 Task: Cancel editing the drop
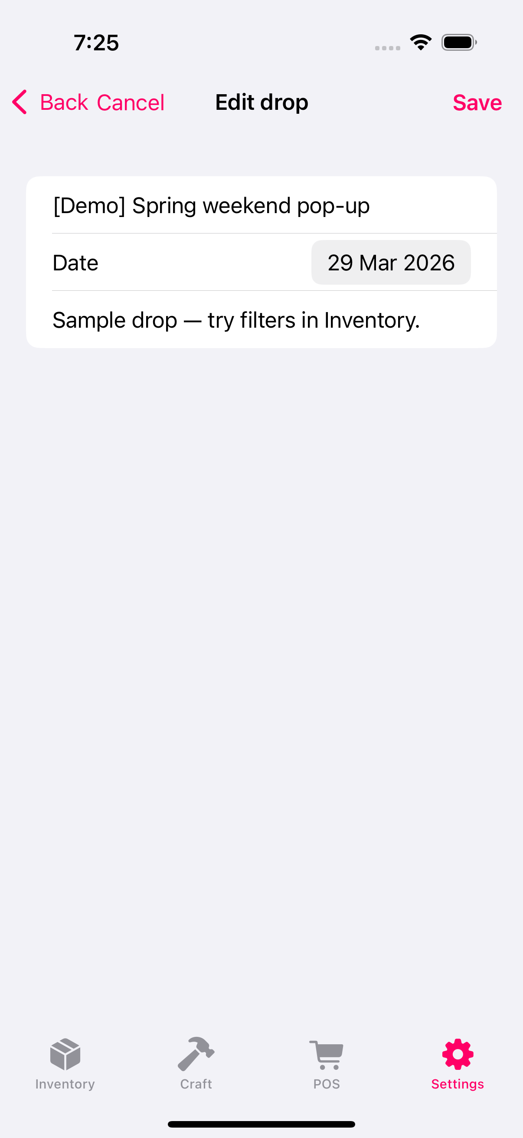[x=130, y=102]
